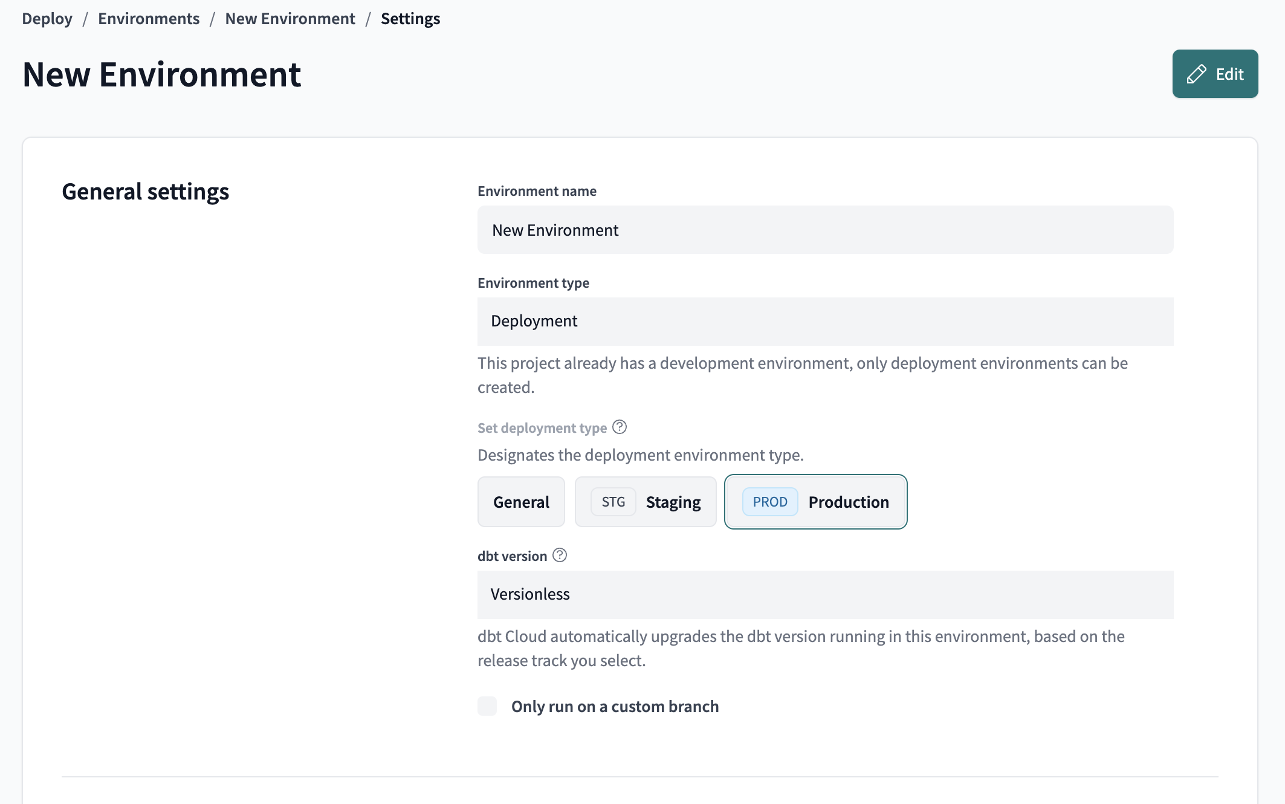Click the Environments breadcrumb link
The image size is (1285, 804).
click(x=149, y=18)
